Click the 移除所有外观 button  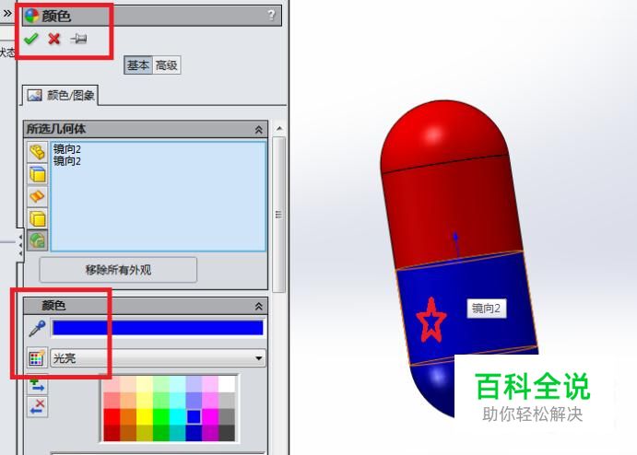118,270
